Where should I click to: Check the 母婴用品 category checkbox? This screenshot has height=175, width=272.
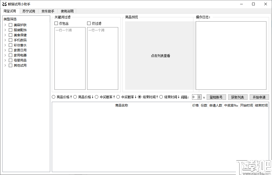tap(10, 60)
